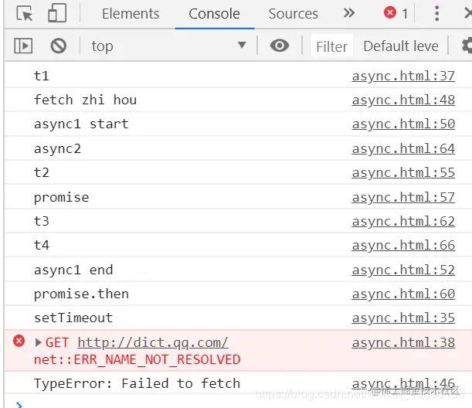
Task: Switch to the Console tab
Action: point(214,14)
